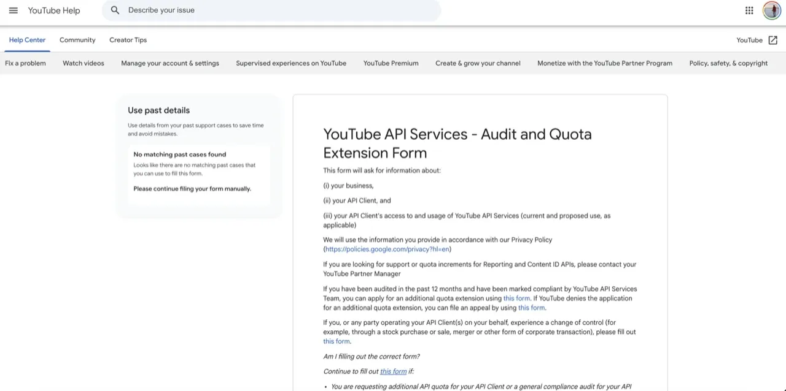Screen dimensions: 786x391
Task: Open the hamburger main menu
Action: [x=14, y=10]
